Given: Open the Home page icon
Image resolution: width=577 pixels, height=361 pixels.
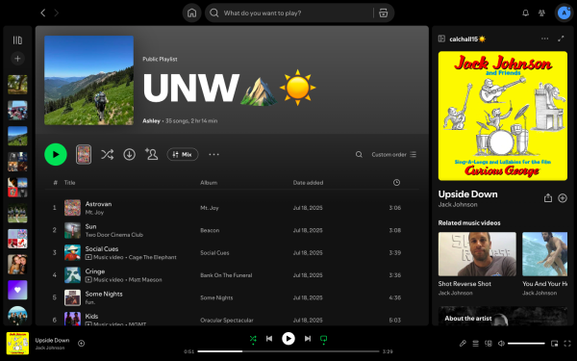Looking at the screenshot, I should tap(191, 13).
